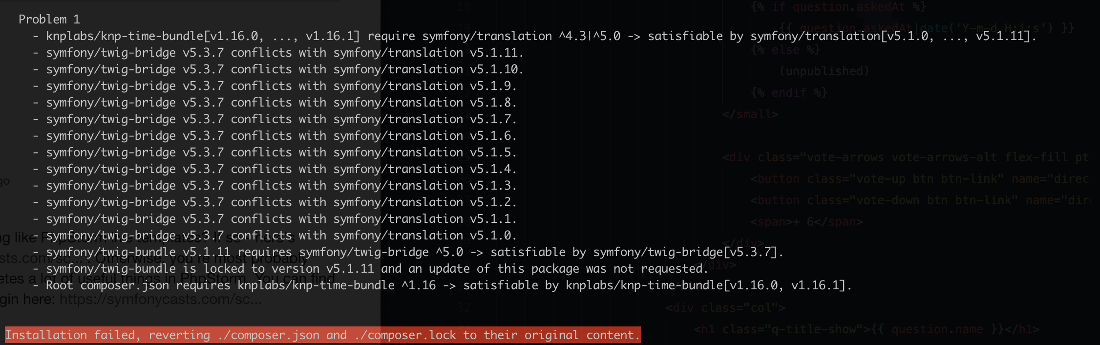
Task: Click the conflict line for translation v5.1.4
Action: point(281,169)
